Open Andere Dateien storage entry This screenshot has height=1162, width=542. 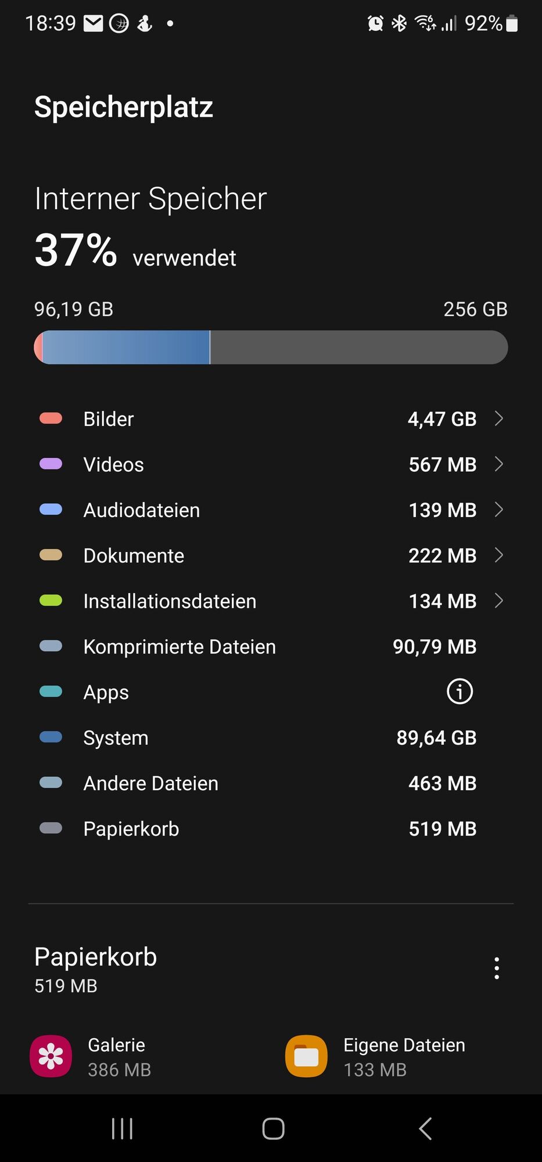pos(271,783)
